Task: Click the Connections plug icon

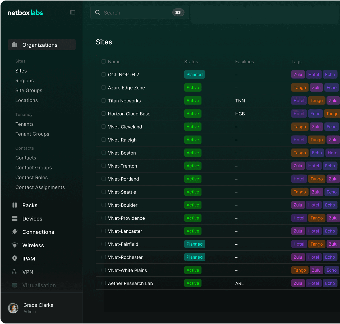Action: 15,232
